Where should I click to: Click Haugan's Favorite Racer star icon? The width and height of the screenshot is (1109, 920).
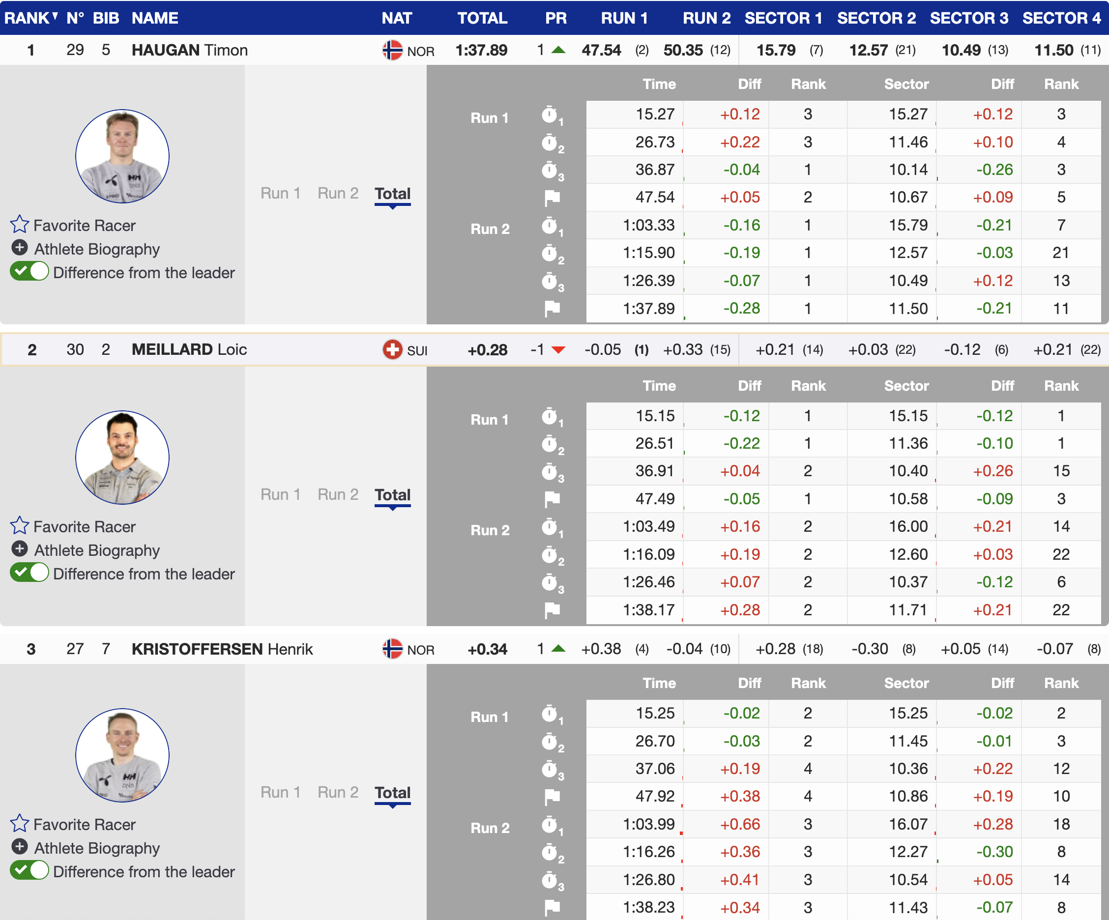pyautogui.click(x=20, y=224)
